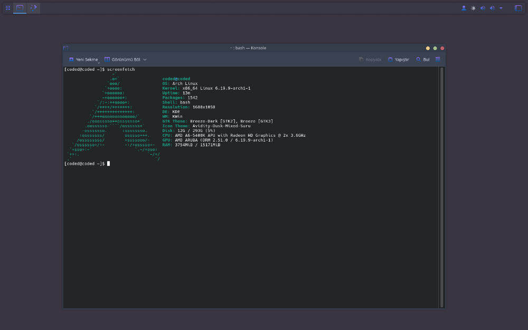The width and height of the screenshot is (528, 330).
Task: Click the 'Shell: bash' line
Action: click(176, 102)
